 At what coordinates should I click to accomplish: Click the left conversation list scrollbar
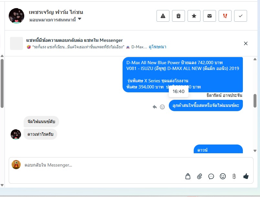coord(2,84)
